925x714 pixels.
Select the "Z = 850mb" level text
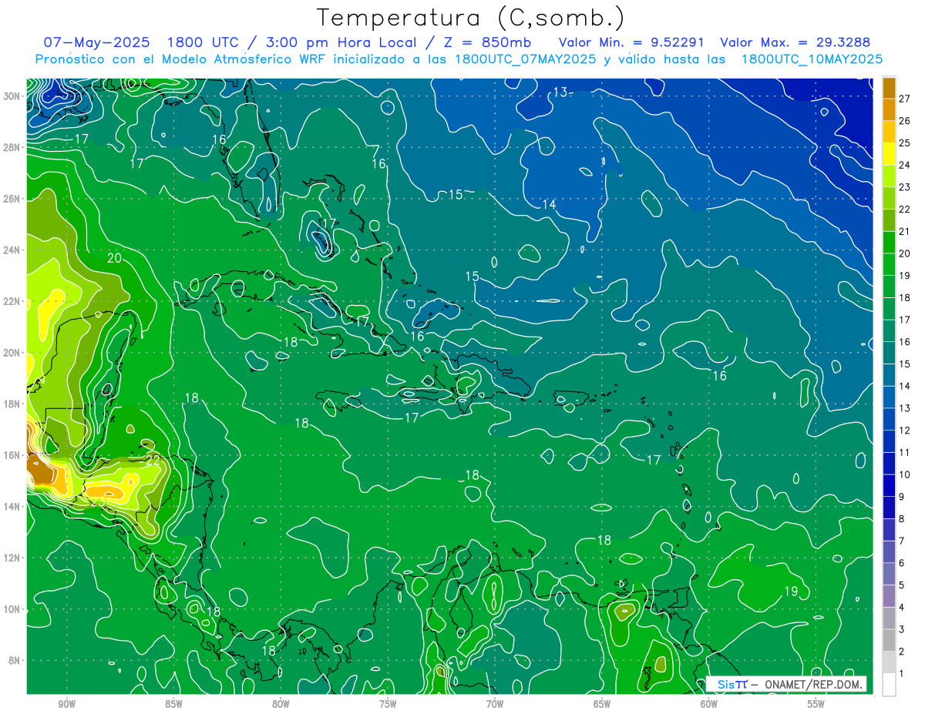click(x=486, y=42)
